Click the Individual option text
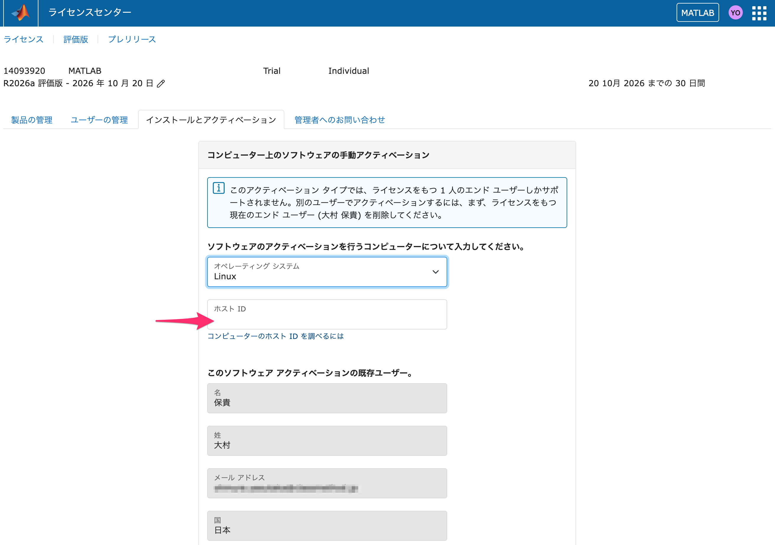Viewport: 775px width, 545px height. click(x=349, y=71)
